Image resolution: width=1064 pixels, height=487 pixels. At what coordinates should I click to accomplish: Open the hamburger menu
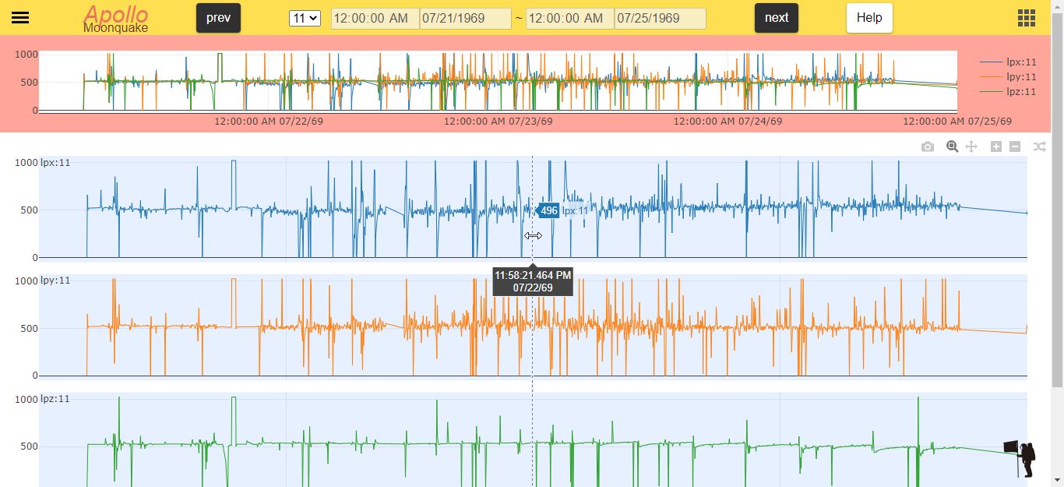pos(20,18)
